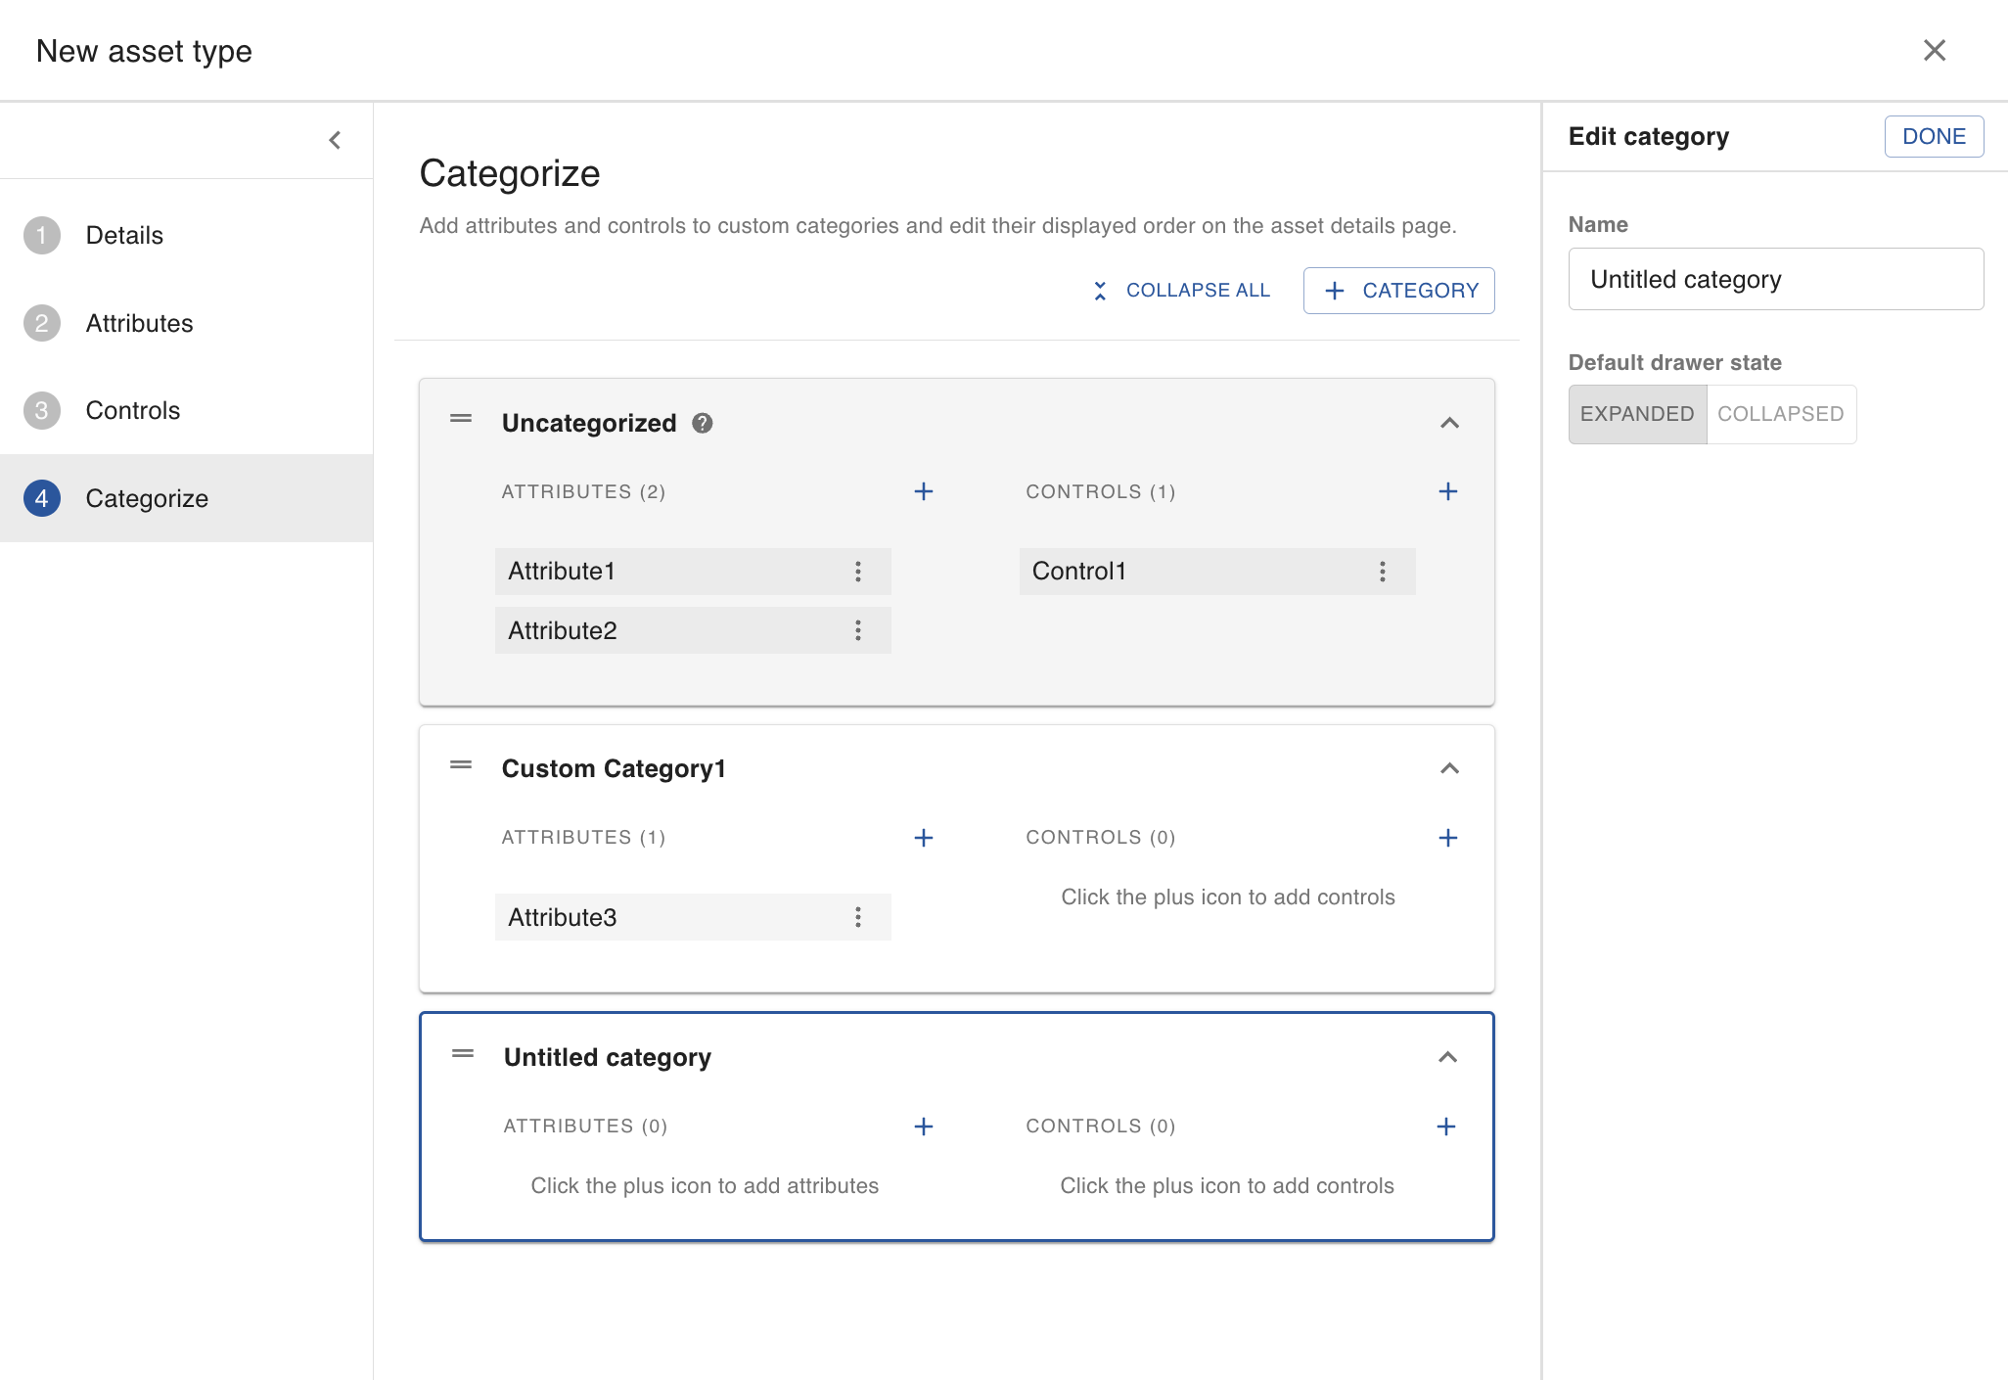
Task: Open Attribute2 three-dot options menu
Action: (857, 630)
